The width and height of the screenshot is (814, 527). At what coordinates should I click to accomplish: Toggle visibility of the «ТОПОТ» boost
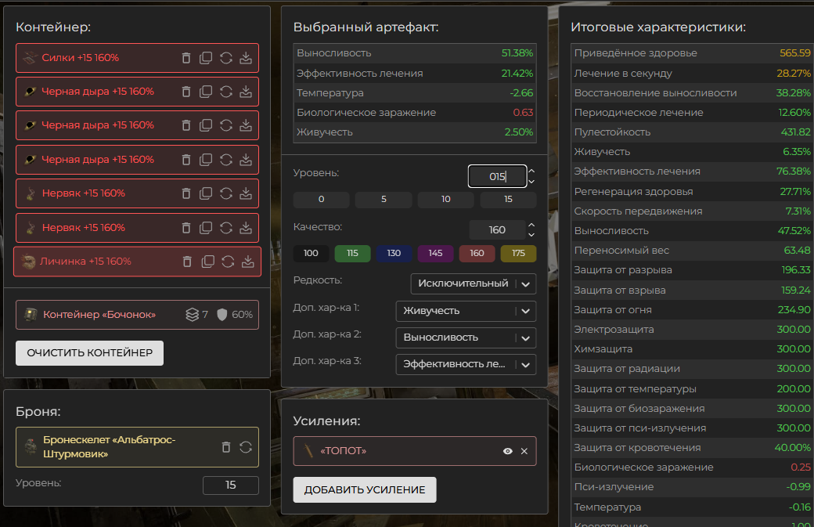[x=508, y=451]
